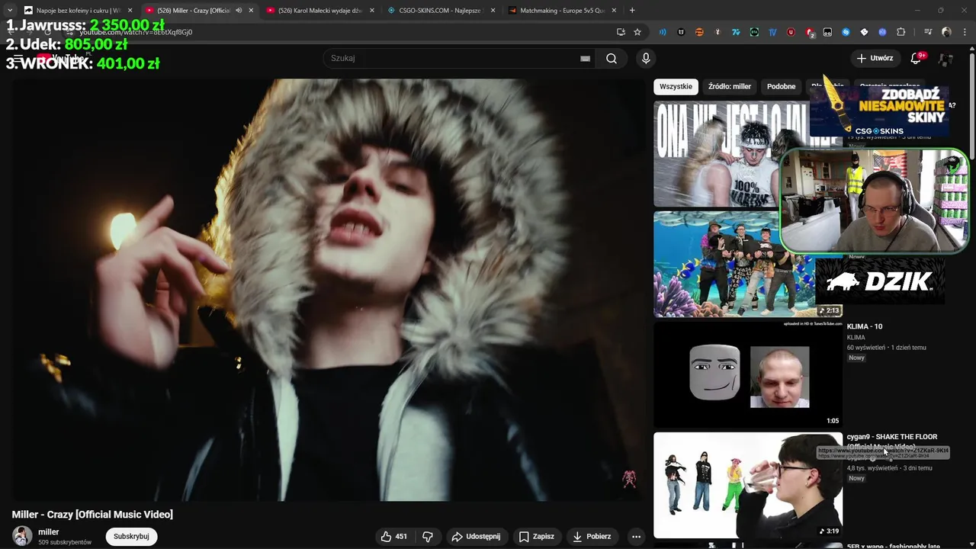Dislike the Miller - Crazy video
The height and width of the screenshot is (549, 976).
(428, 537)
